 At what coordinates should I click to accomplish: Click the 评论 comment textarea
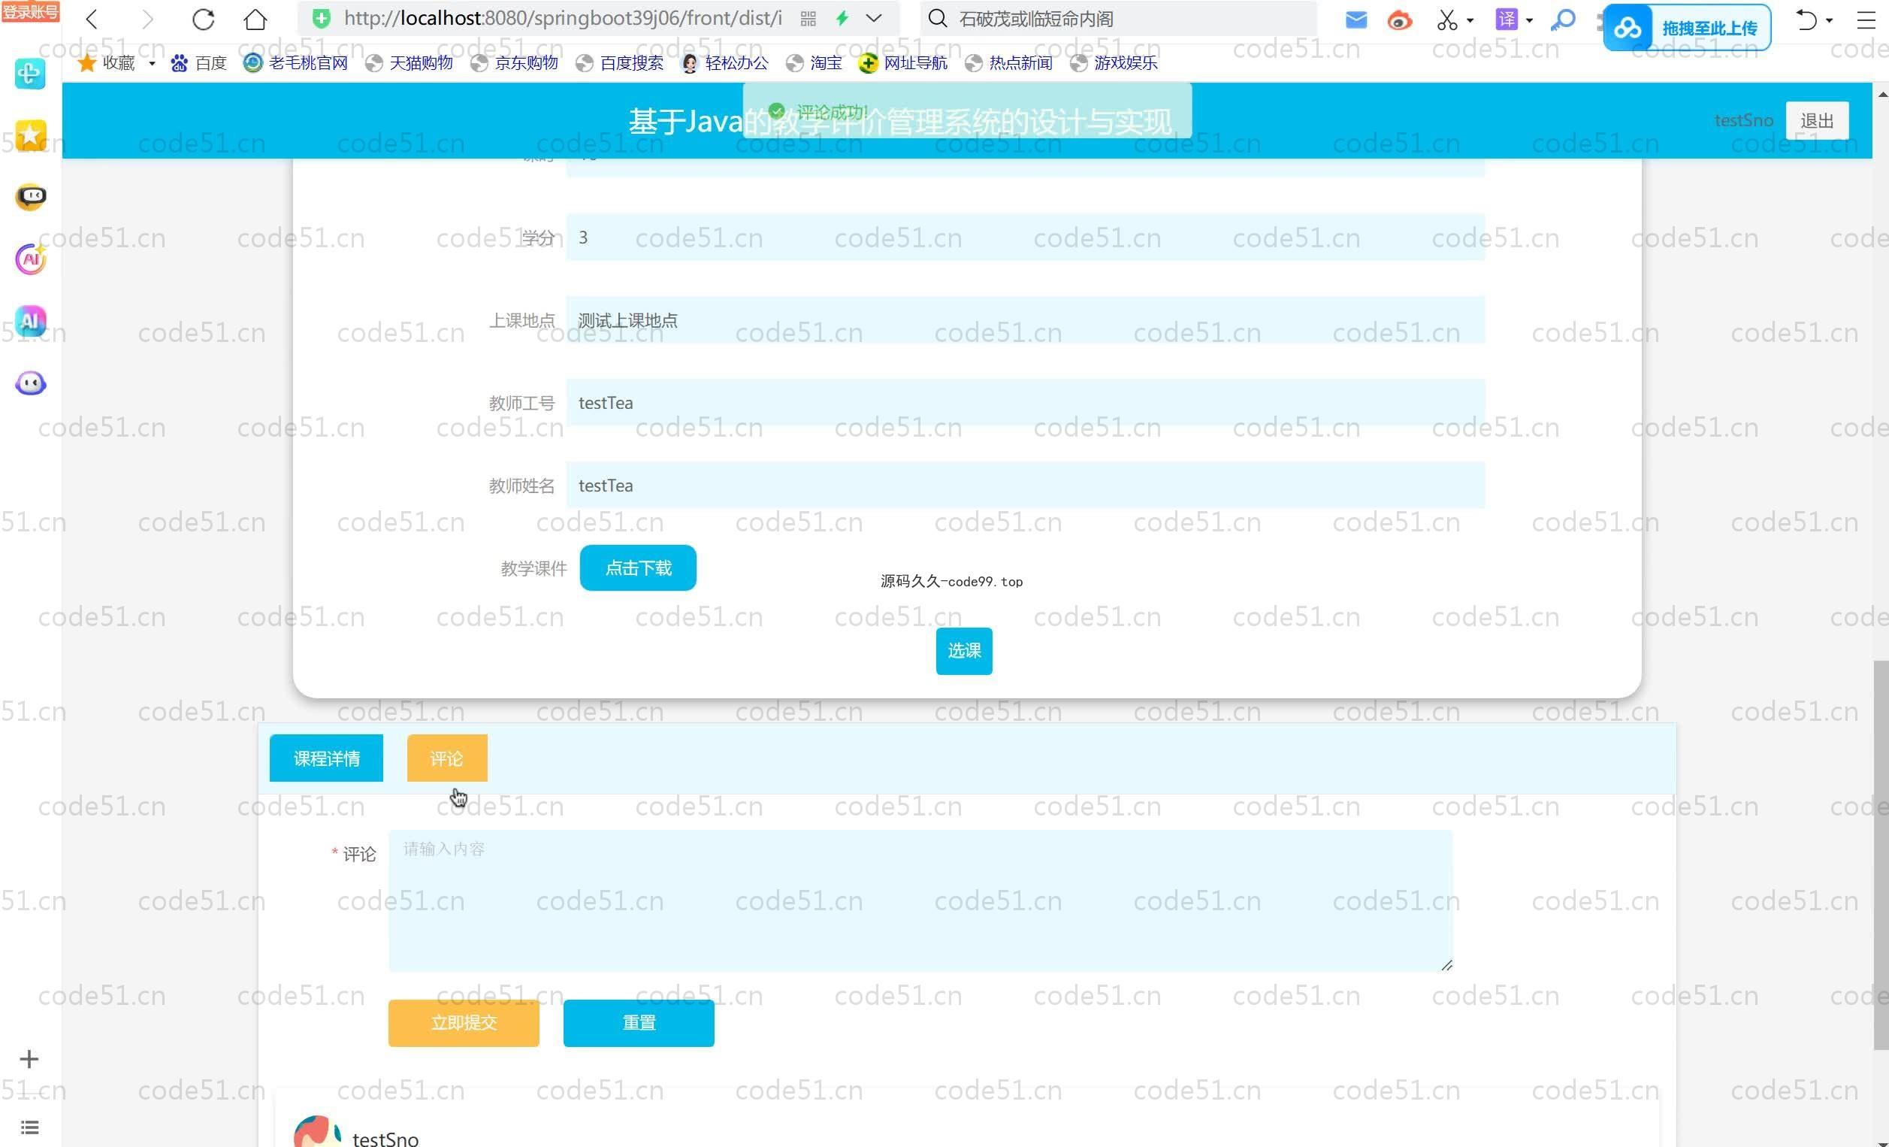[920, 901]
